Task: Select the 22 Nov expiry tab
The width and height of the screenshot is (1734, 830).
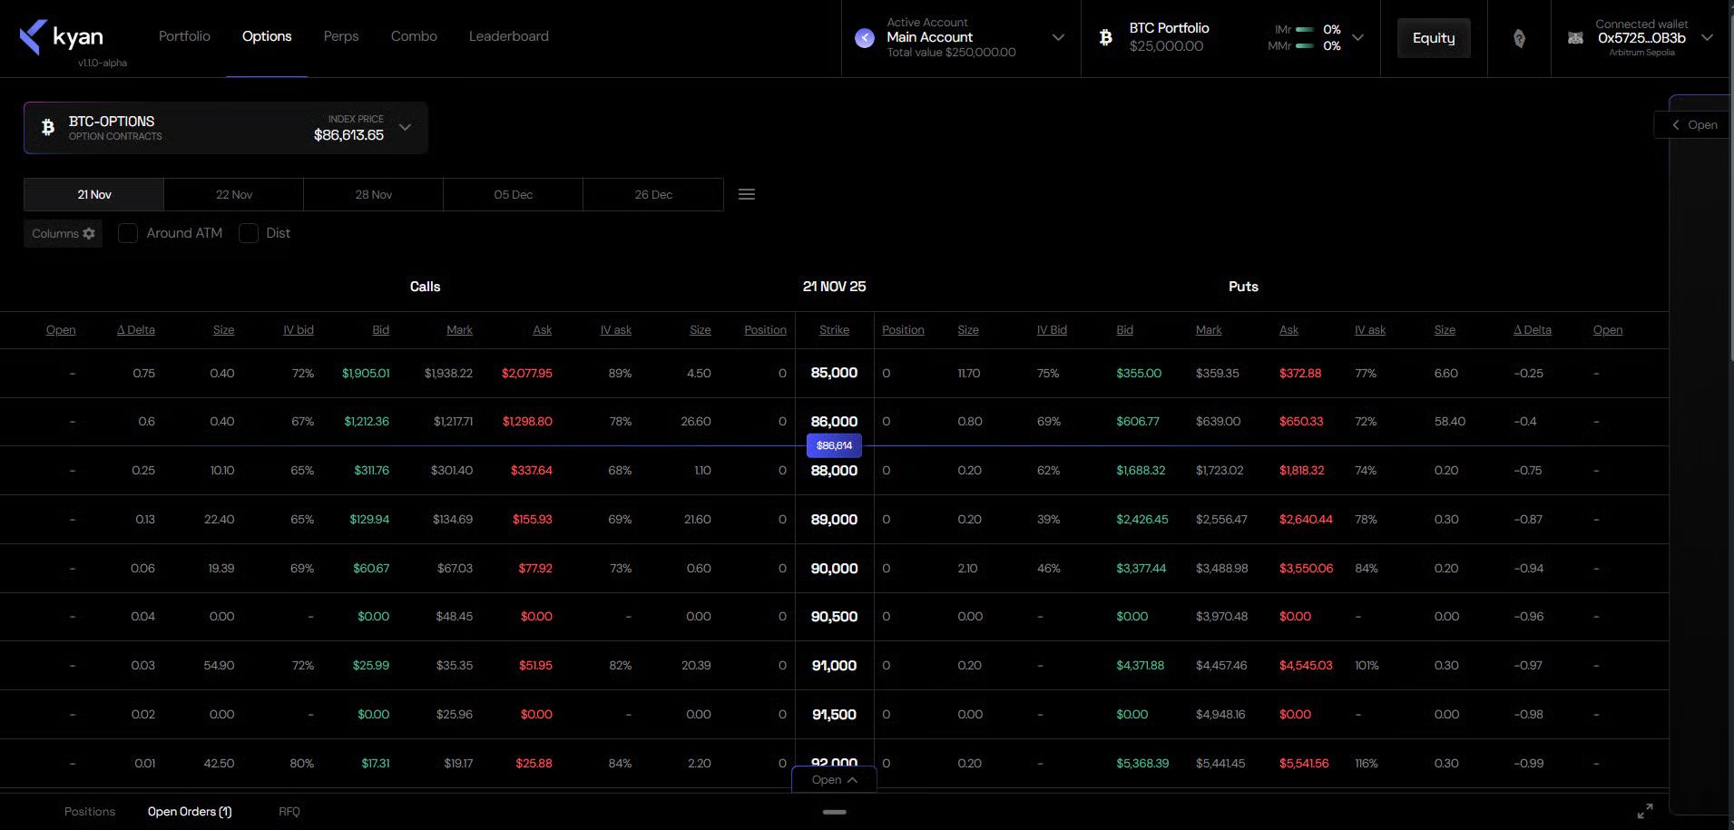Action: pyautogui.click(x=234, y=194)
